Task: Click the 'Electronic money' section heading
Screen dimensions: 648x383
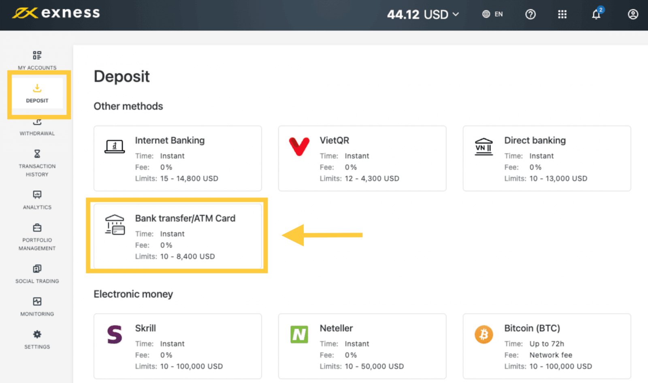Action: [x=133, y=294]
